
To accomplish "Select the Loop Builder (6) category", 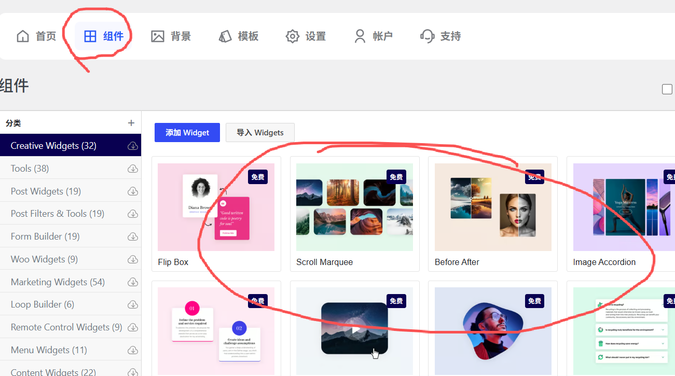I will [x=43, y=304].
